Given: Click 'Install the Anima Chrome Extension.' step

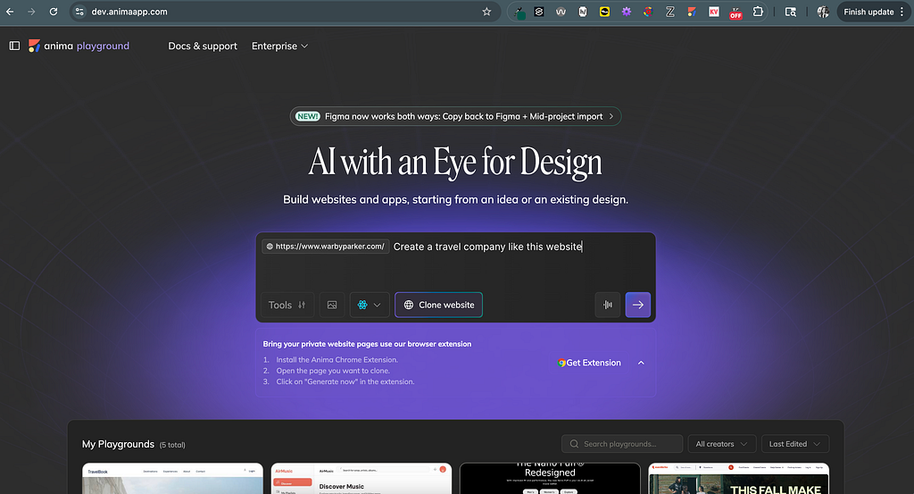Looking at the screenshot, I should coord(337,360).
